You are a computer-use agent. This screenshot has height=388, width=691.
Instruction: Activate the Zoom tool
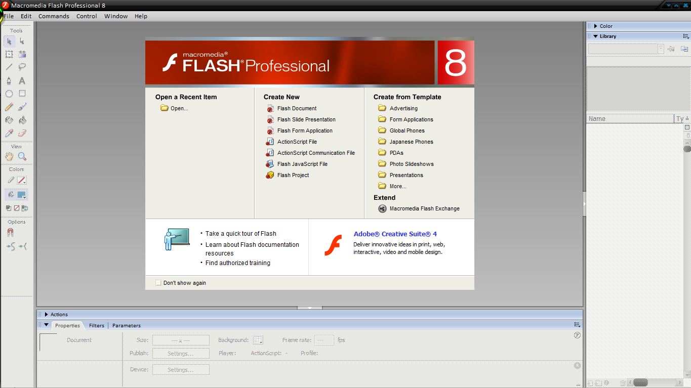[x=22, y=156]
